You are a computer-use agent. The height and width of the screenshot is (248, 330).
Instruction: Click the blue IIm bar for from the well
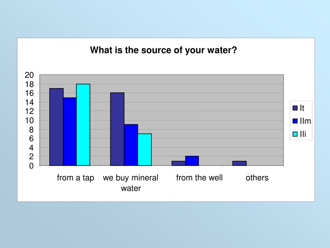pyautogui.click(x=192, y=161)
